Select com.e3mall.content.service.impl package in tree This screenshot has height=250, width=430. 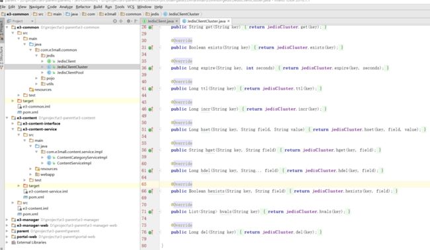74,152
